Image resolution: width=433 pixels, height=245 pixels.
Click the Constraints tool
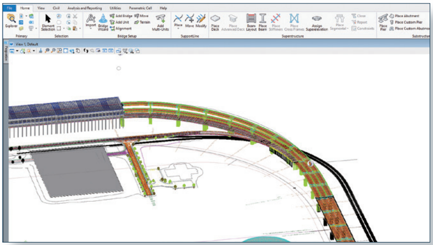click(x=363, y=28)
